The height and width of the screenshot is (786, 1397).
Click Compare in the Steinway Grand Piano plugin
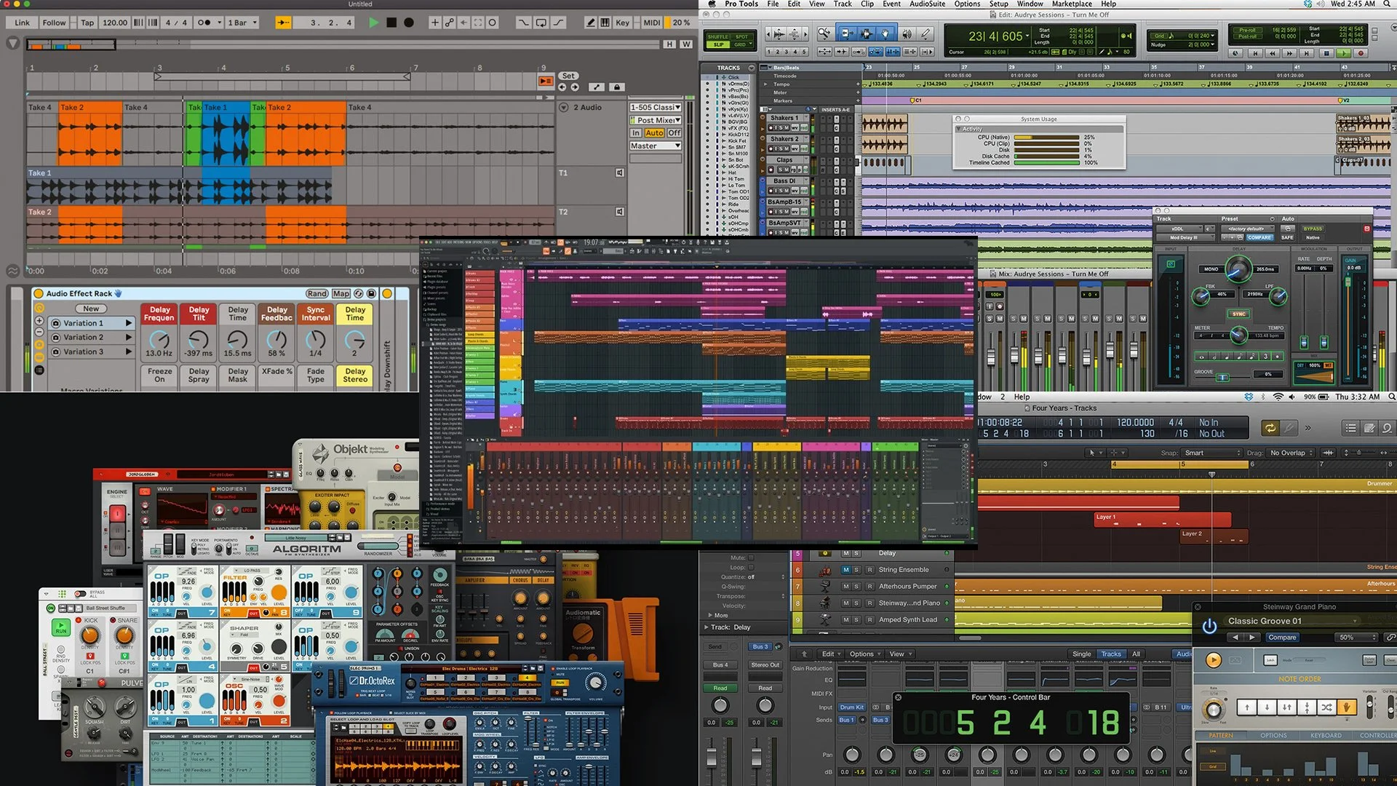click(x=1283, y=637)
